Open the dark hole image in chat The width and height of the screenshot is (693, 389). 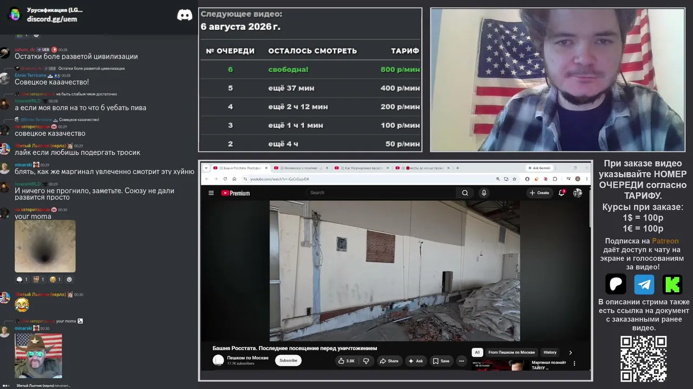[x=45, y=246]
